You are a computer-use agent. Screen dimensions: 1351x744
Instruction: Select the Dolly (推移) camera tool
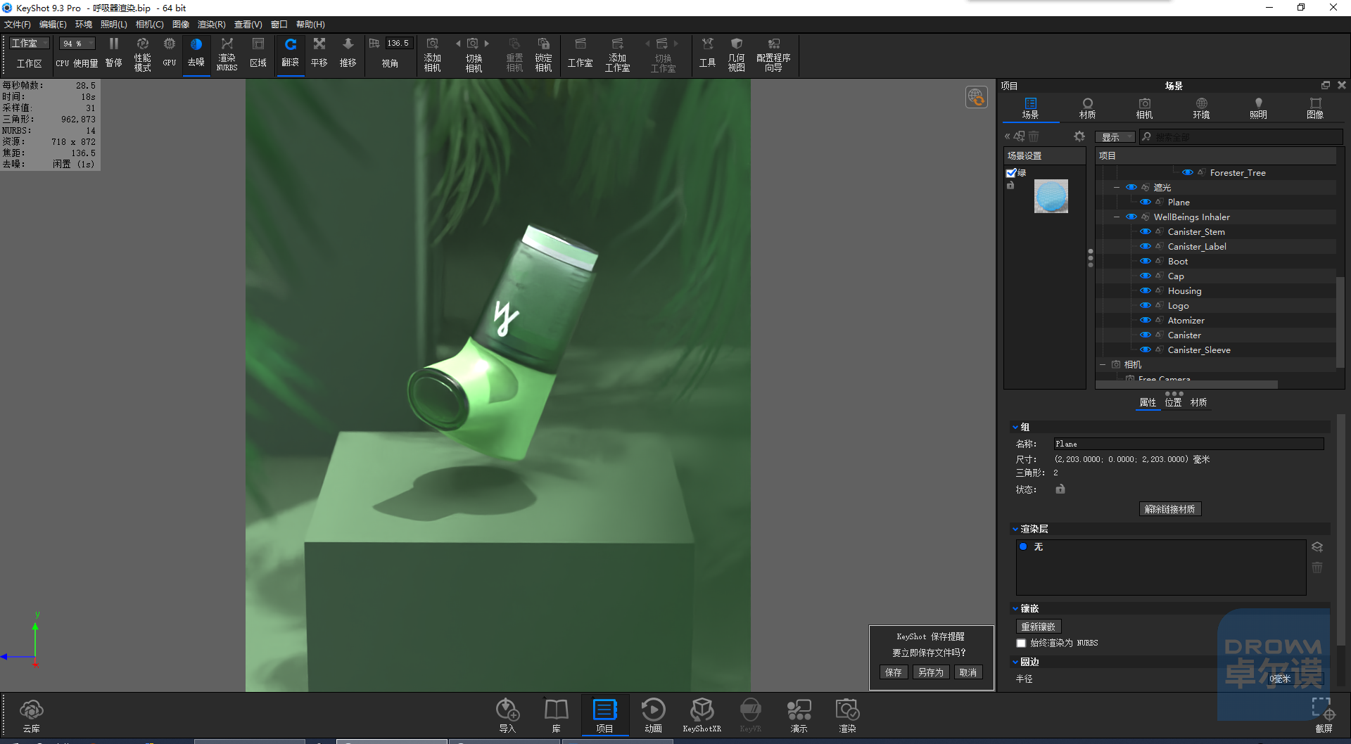pyautogui.click(x=348, y=53)
